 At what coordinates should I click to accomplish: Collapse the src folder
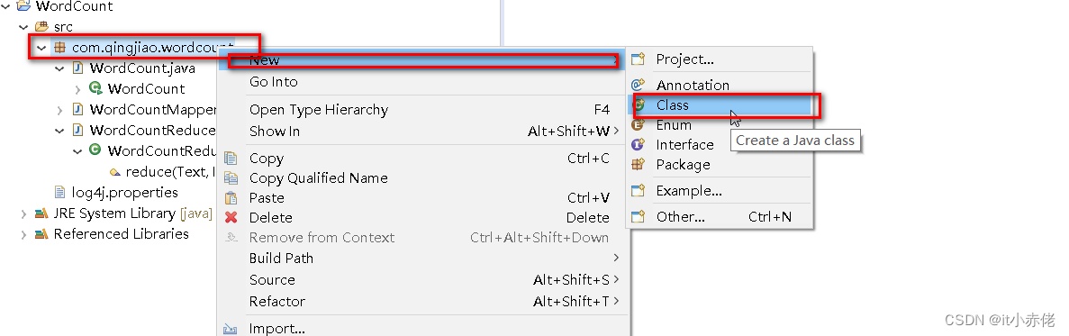pos(23,28)
